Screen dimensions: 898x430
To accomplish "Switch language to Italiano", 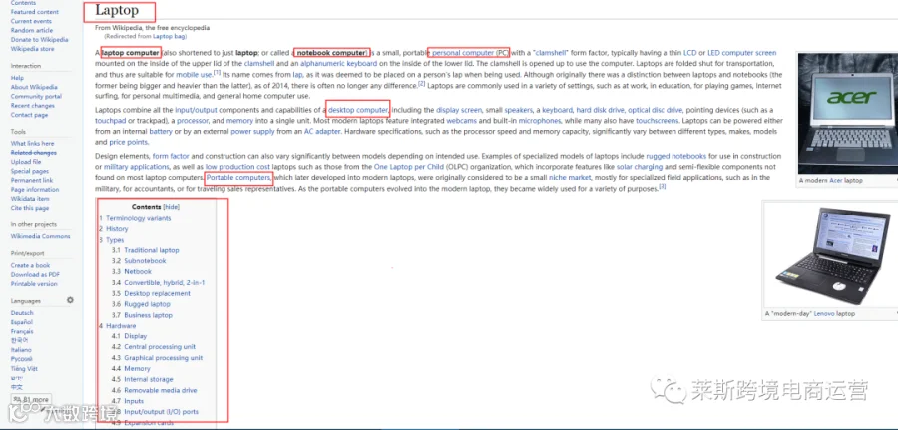I will (x=21, y=350).
